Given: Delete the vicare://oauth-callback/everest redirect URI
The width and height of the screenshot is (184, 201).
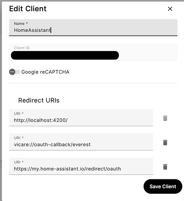Looking at the screenshot, I should pos(165,142).
